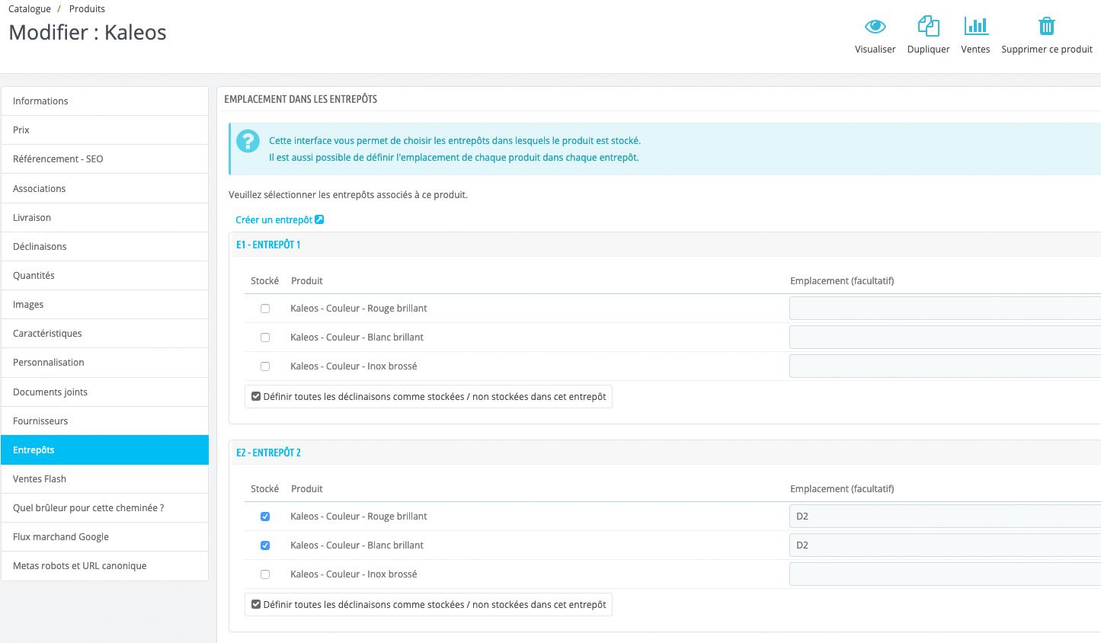Open the Ventes Flash sidebar tab
The width and height of the screenshot is (1101, 643).
click(x=104, y=479)
